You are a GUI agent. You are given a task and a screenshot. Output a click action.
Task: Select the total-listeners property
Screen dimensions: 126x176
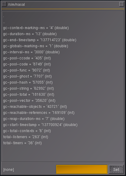[x=25, y=137]
